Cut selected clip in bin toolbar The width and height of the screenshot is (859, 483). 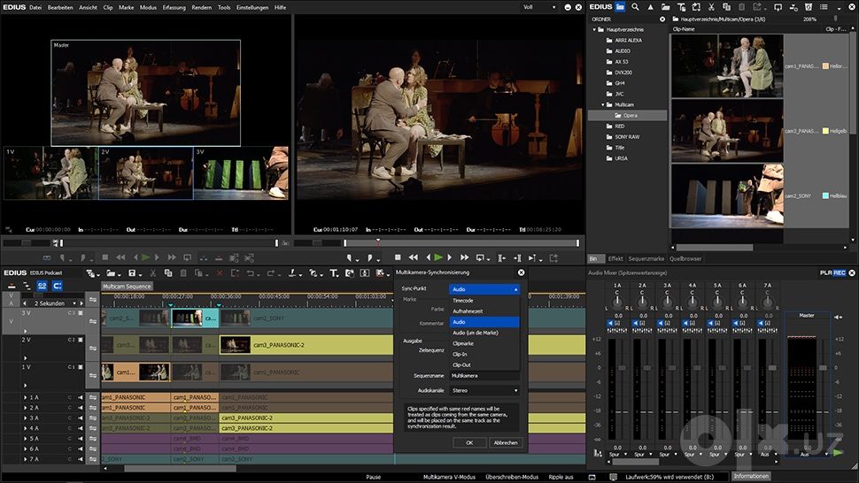[x=711, y=7]
